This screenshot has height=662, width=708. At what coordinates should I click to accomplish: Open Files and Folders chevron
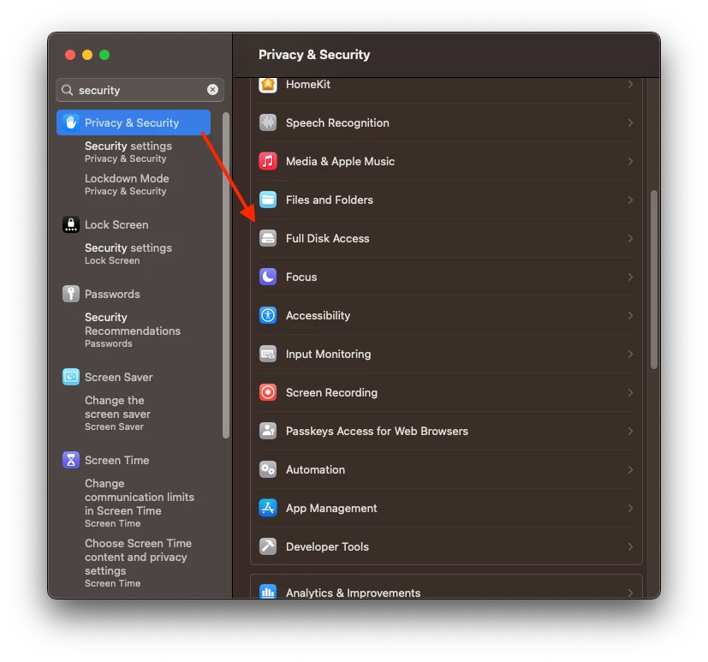630,200
